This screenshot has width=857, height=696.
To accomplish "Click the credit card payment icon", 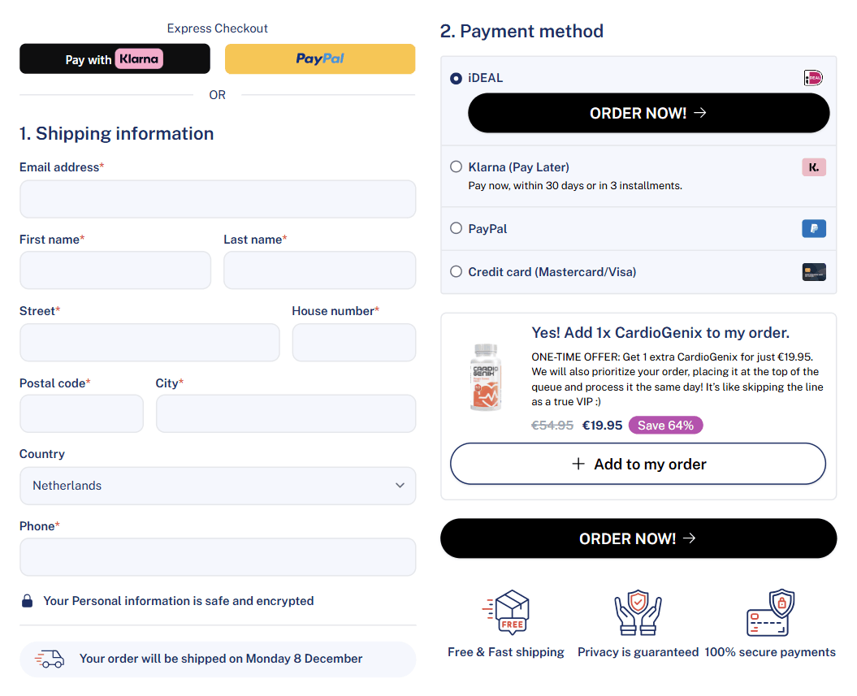I will [814, 271].
